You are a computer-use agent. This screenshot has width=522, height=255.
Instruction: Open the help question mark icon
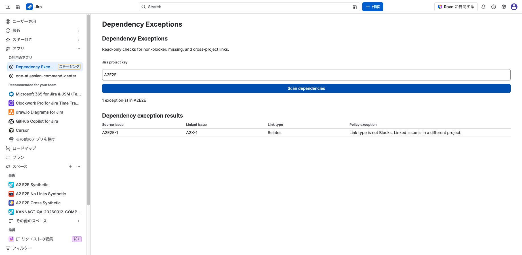494,7
